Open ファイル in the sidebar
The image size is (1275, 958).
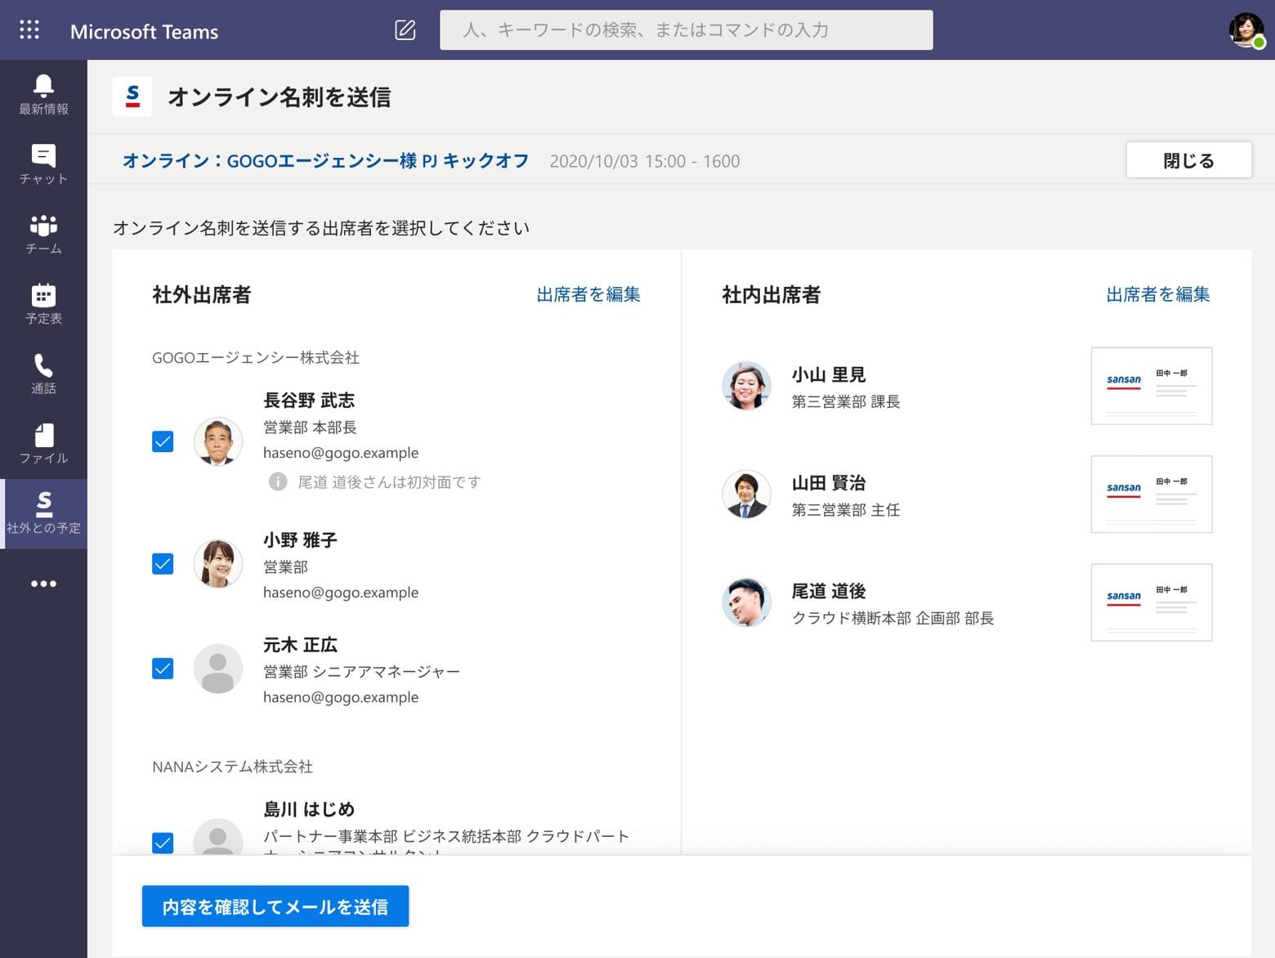pyautogui.click(x=43, y=444)
